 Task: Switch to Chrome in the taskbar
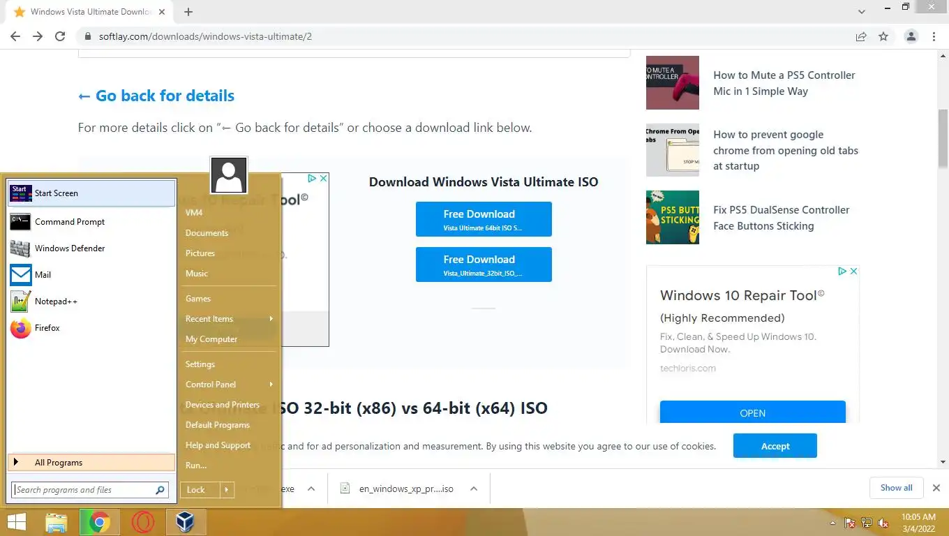(x=100, y=522)
